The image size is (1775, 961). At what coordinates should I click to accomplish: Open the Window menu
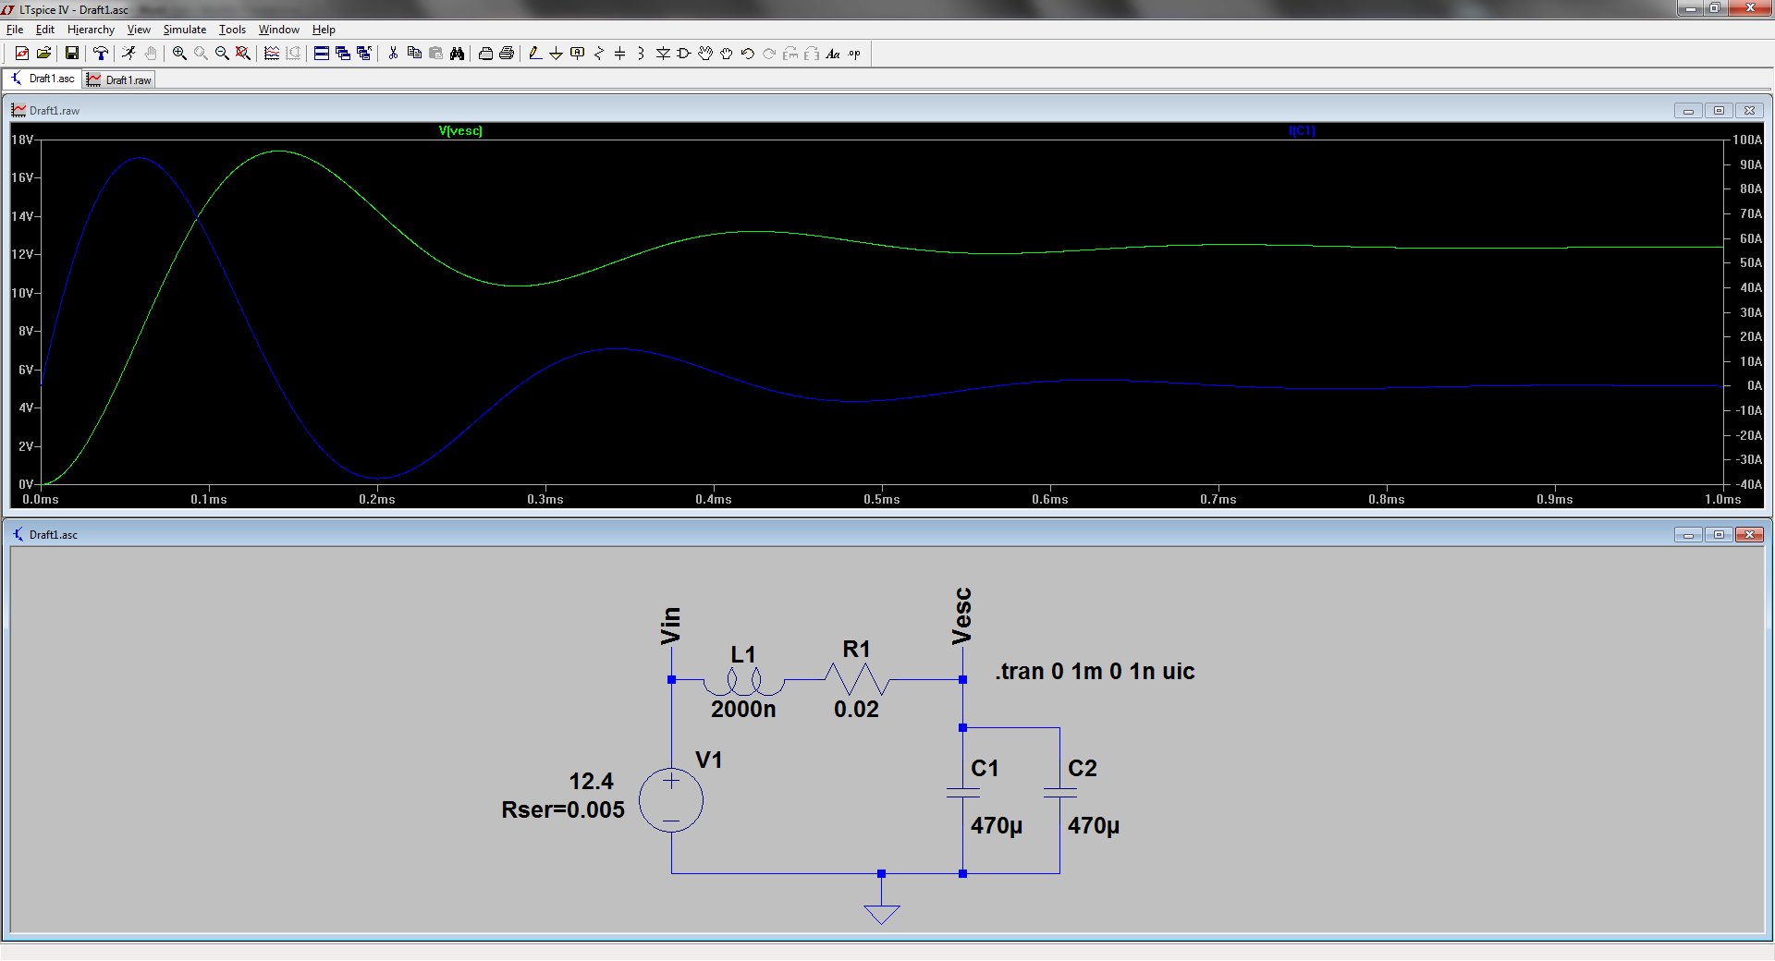pyautogui.click(x=279, y=30)
